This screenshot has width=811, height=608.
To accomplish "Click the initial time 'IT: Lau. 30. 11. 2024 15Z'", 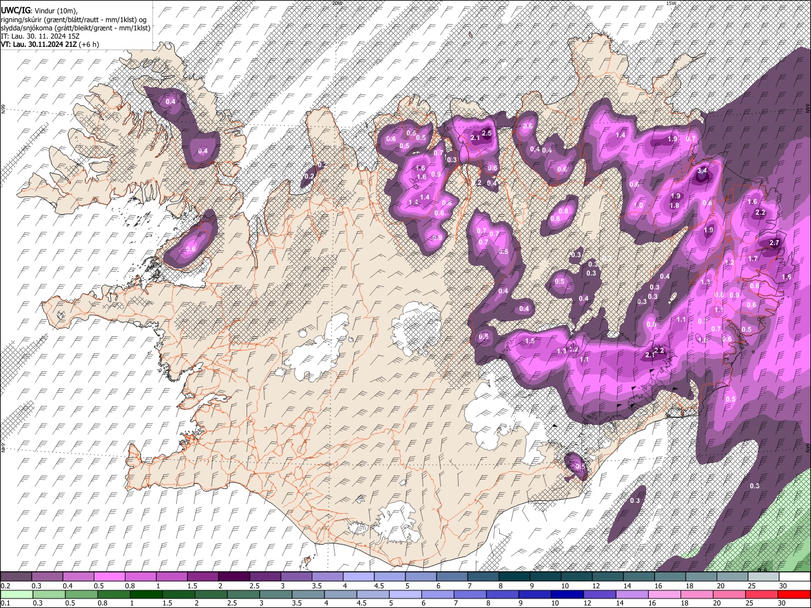I will point(41,36).
